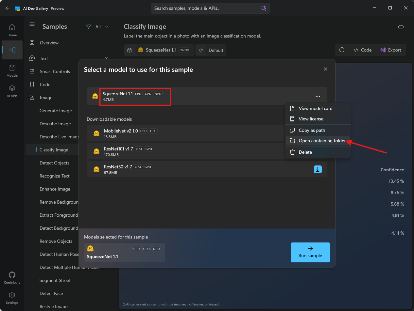Click the model cube icon beside SqueezeNet
The height and width of the screenshot is (311, 414).
coord(130,50)
